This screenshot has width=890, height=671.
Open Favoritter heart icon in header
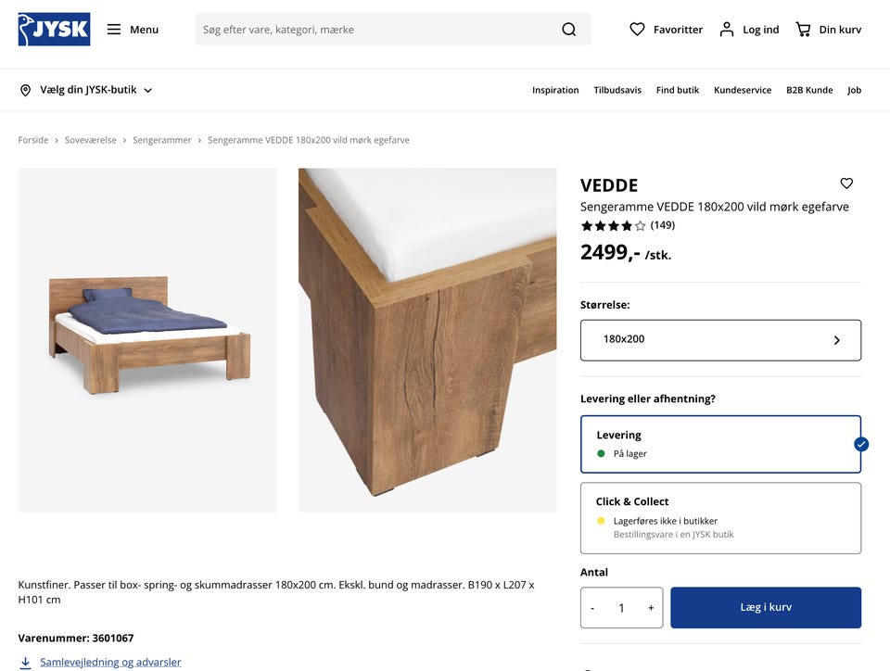pos(637,30)
